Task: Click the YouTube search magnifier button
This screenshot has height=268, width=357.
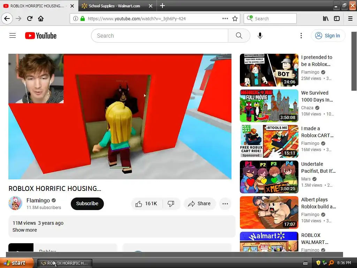Action: 239,36
